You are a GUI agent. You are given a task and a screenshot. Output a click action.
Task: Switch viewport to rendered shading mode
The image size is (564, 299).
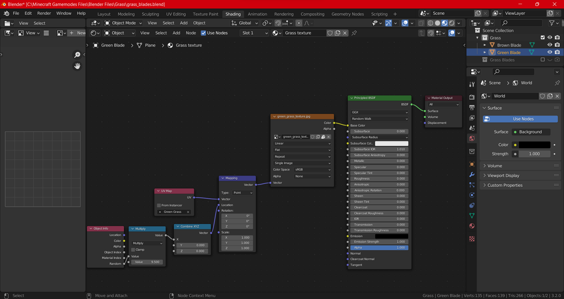point(452,23)
